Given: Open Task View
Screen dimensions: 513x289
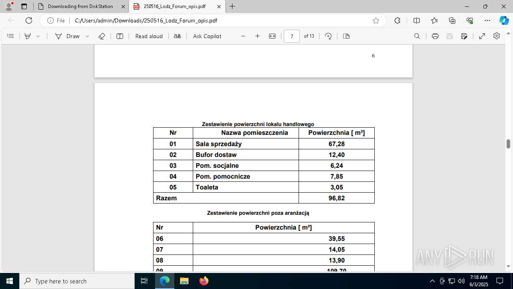Looking at the screenshot, I should coord(144,281).
